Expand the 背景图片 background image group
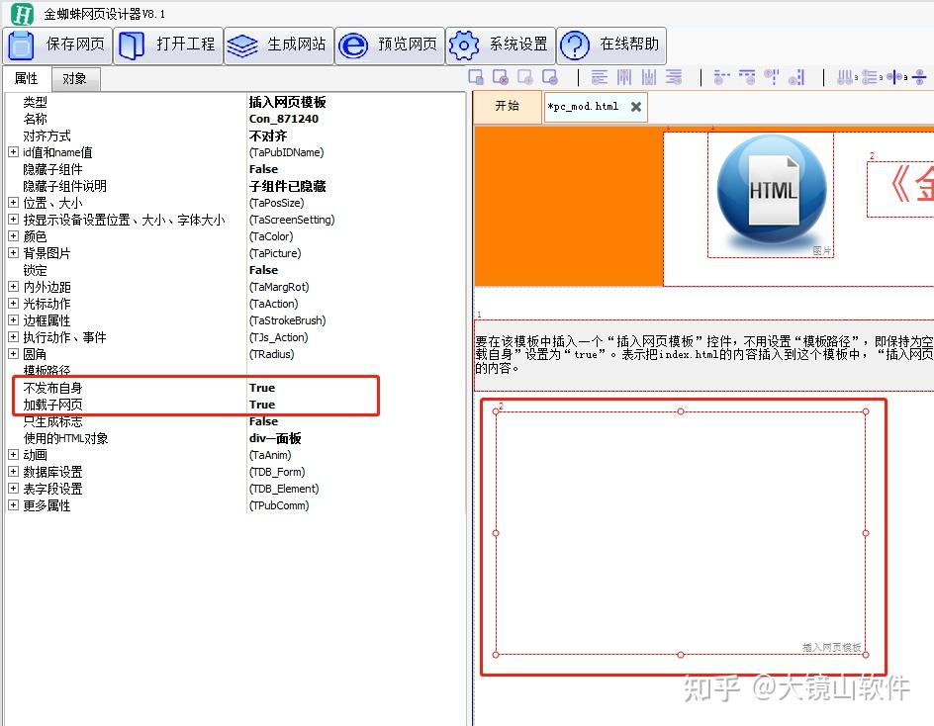 coord(13,252)
